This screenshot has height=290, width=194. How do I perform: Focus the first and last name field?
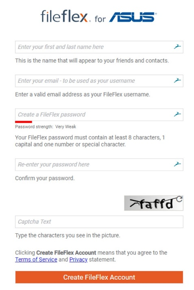point(99,47)
